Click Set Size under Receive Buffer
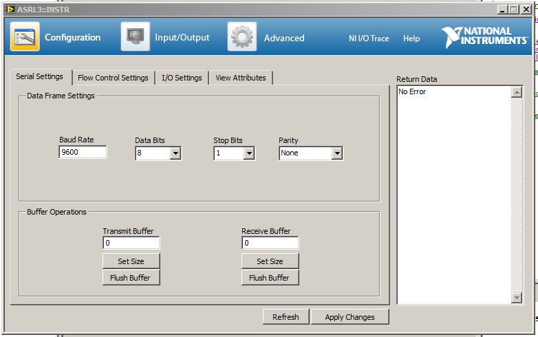Screen dimensions: 538x337 point(270,261)
